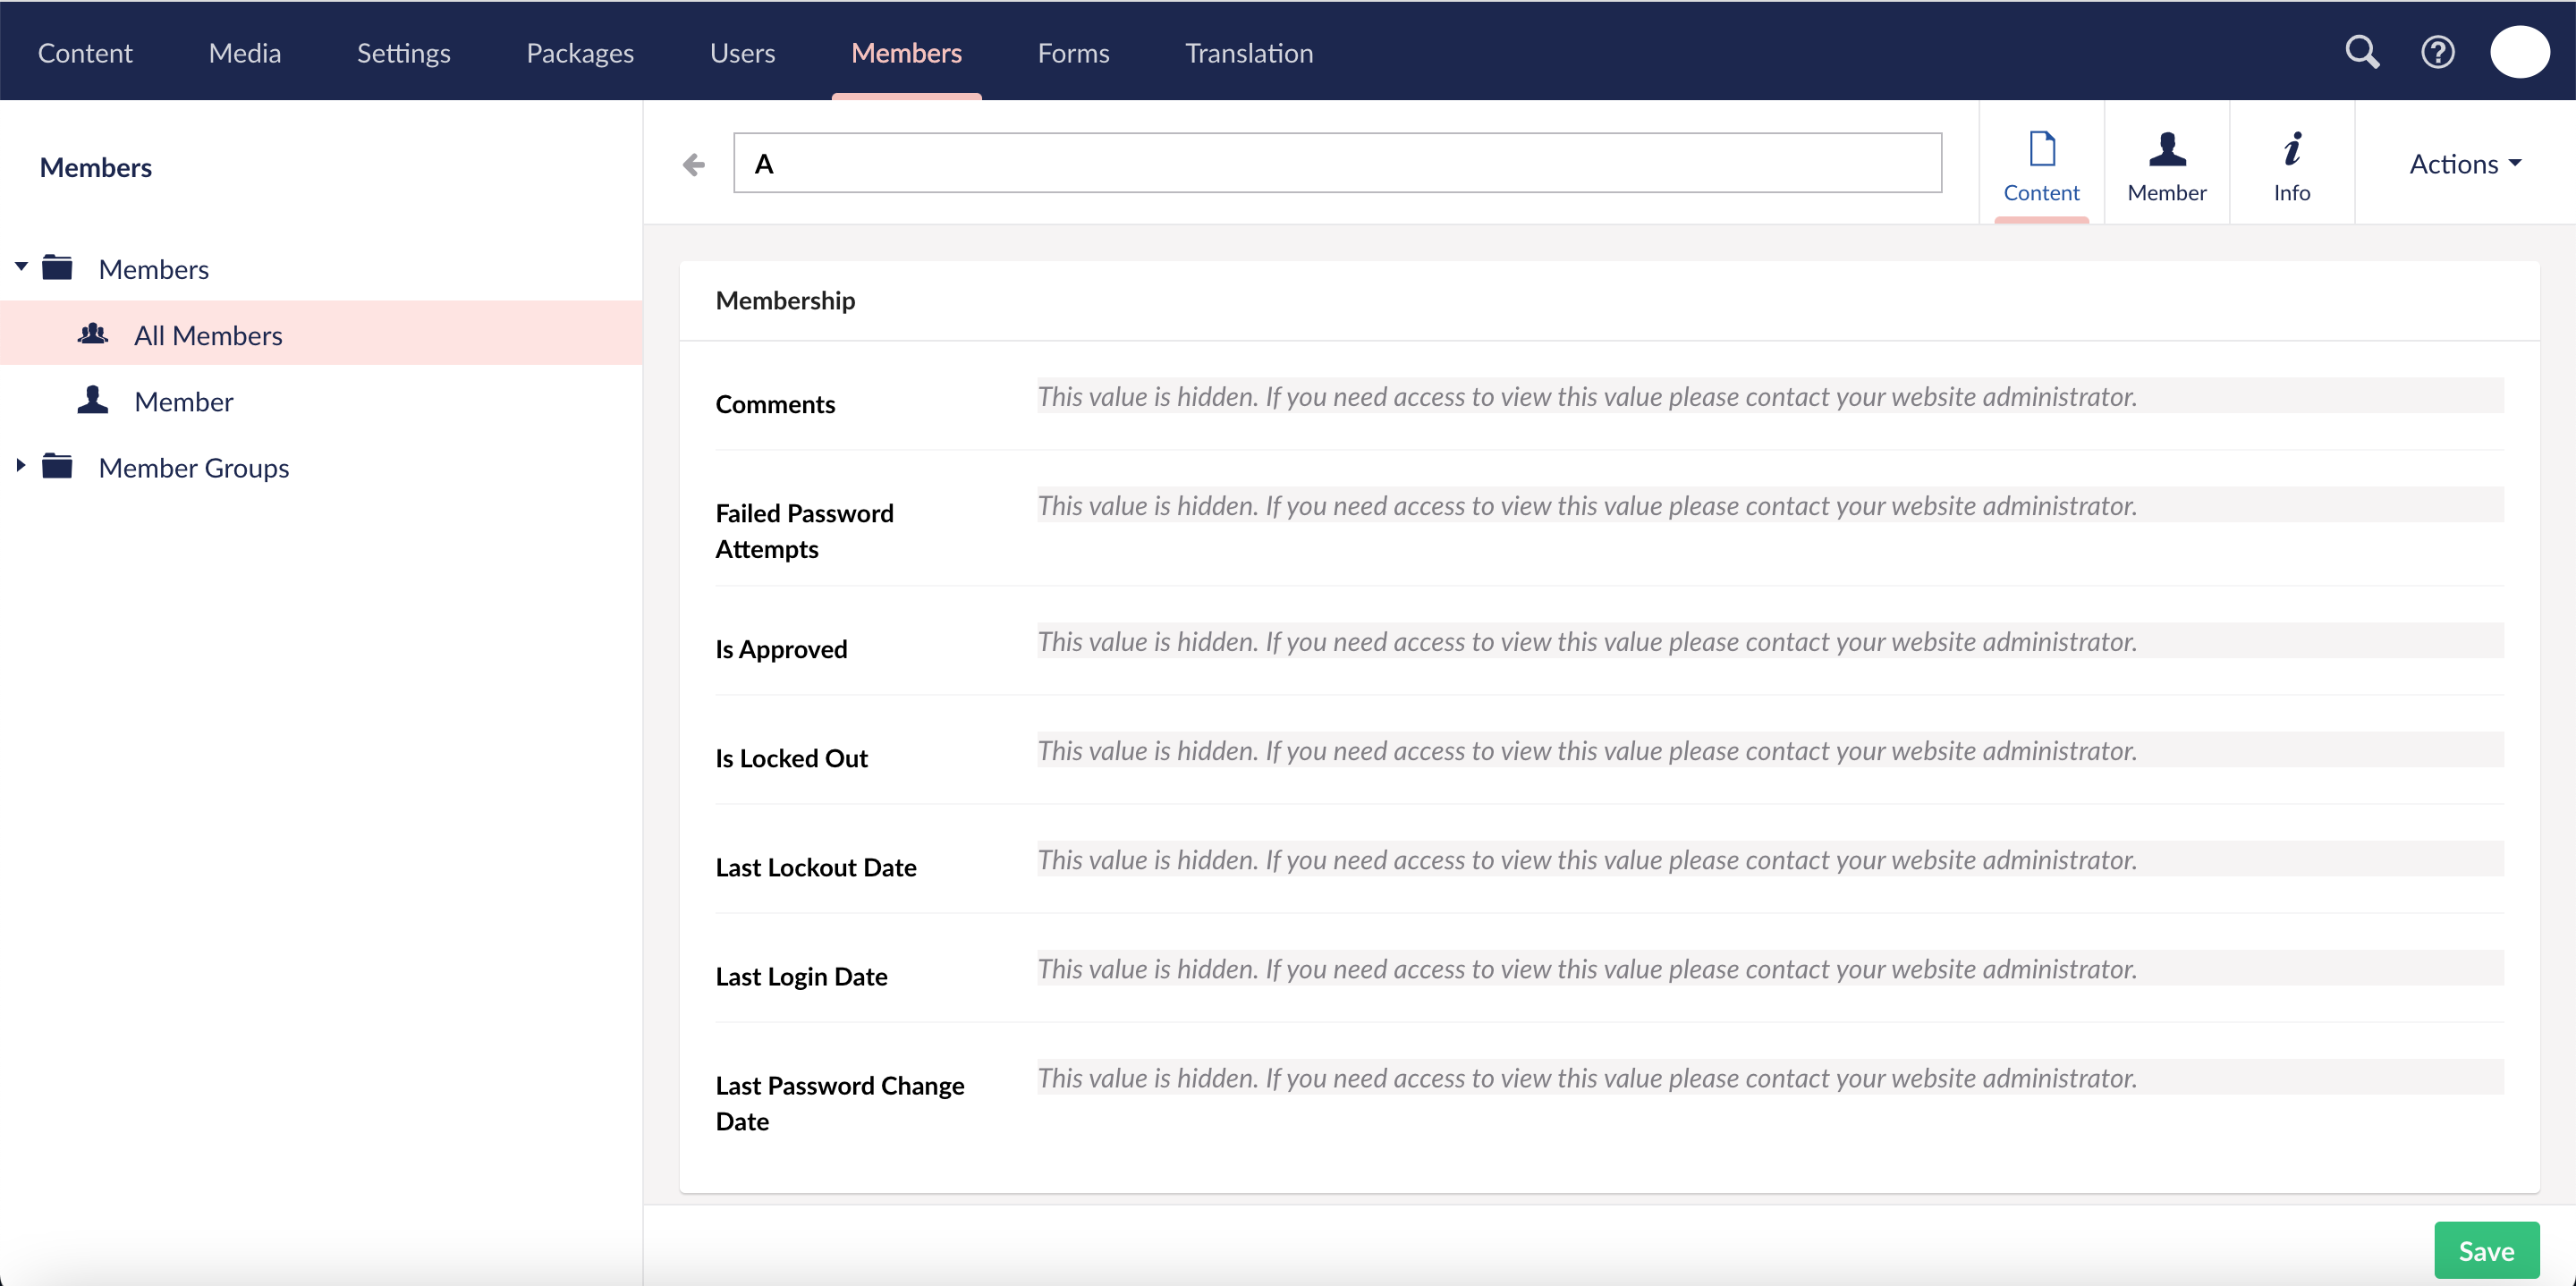Click the back arrow beside name field
The width and height of the screenshot is (2576, 1286).
(693, 164)
